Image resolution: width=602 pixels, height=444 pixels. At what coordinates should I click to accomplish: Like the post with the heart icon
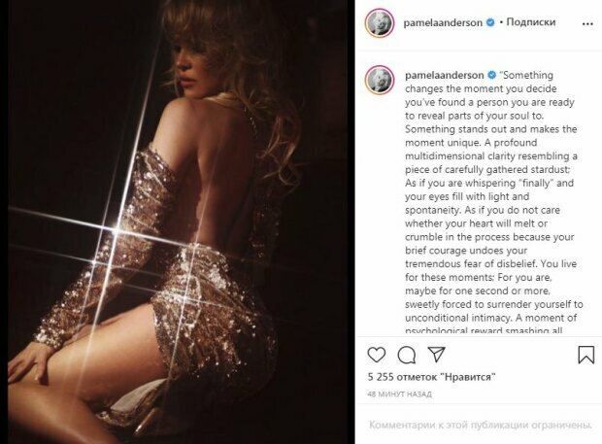coord(377,355)
